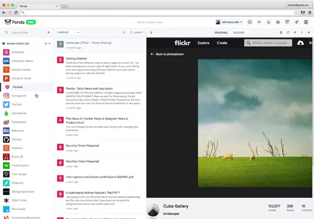The width and height of the screenshot is (314, 219).
Task: Share the article on Facebook
Action: click(302, 32)
